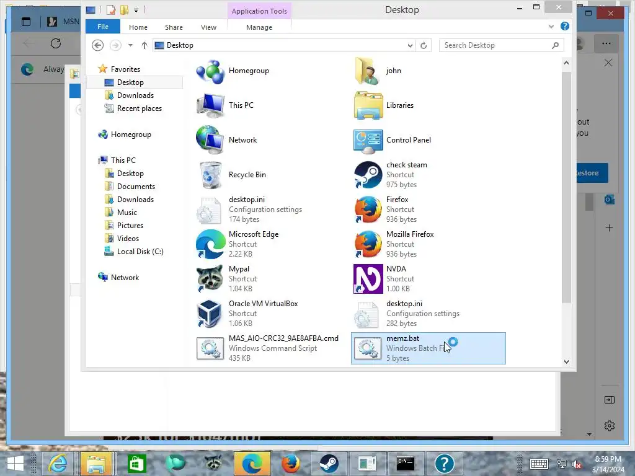Select Desktop under Favorites
This screenshot has width=635, height=476.
point(130,82)
